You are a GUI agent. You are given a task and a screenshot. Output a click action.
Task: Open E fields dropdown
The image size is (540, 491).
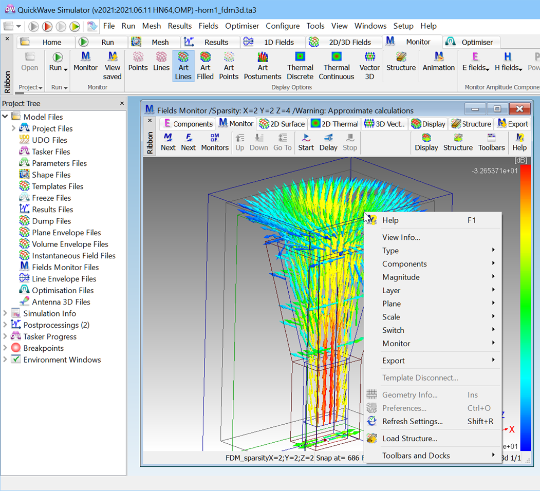pyautogui.click(x=475, y=61)
